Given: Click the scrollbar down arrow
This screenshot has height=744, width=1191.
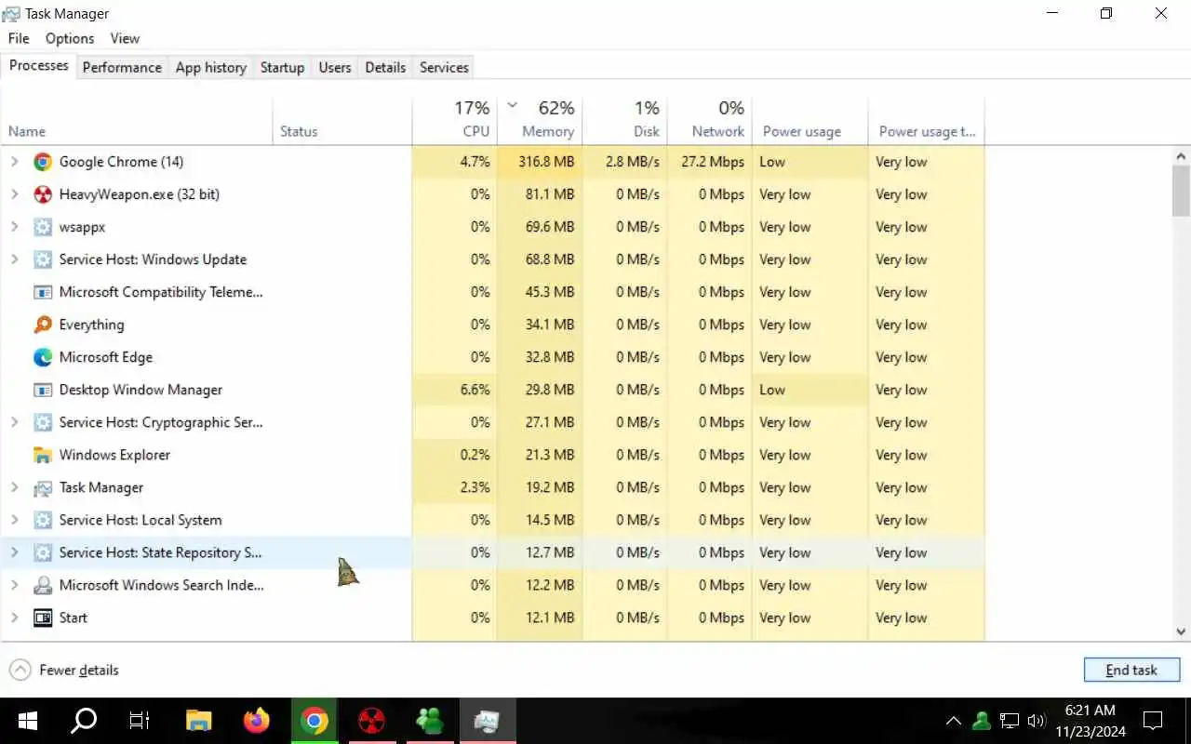Looking at the screenshot, I should [x=1182, y=631].
